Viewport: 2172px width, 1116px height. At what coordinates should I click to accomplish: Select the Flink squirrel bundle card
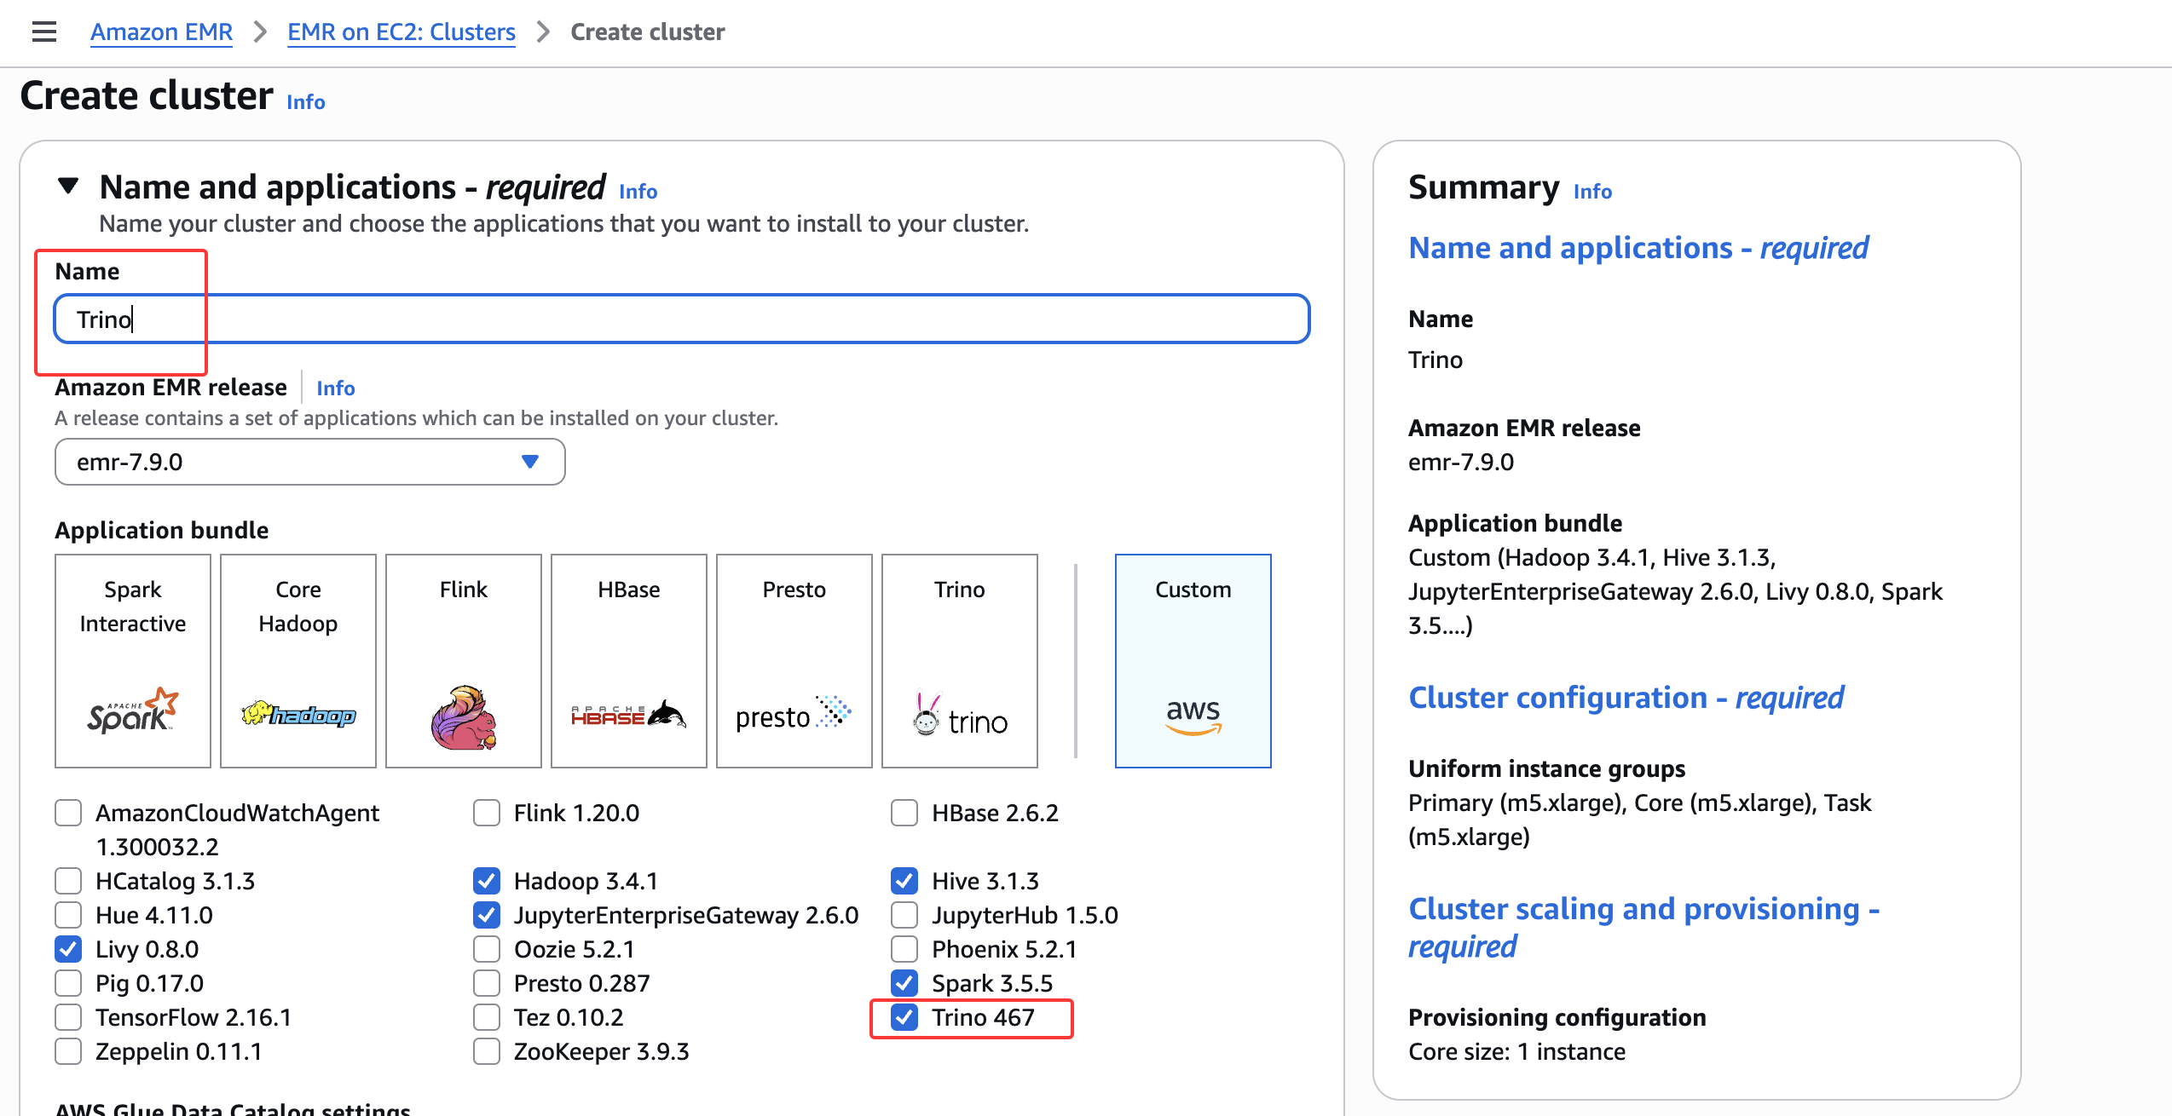[464, 661]
